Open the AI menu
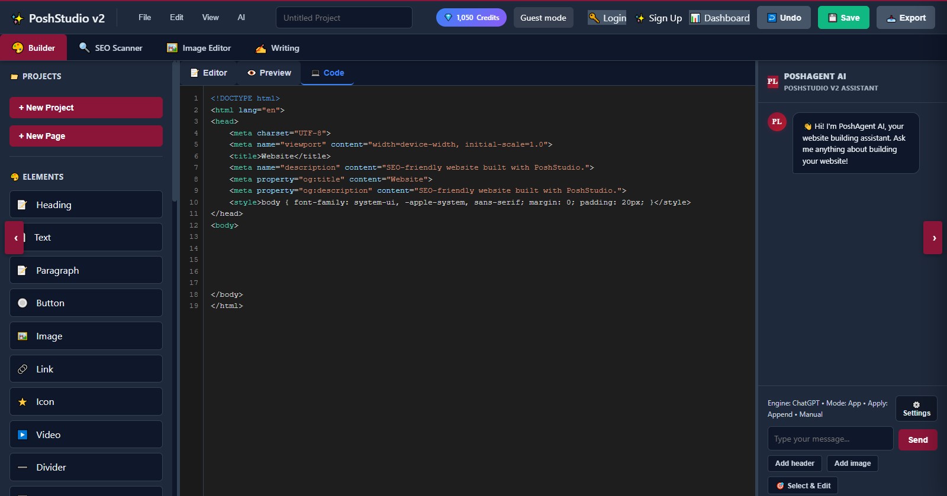The image size is (947, 496). point(241,18)
